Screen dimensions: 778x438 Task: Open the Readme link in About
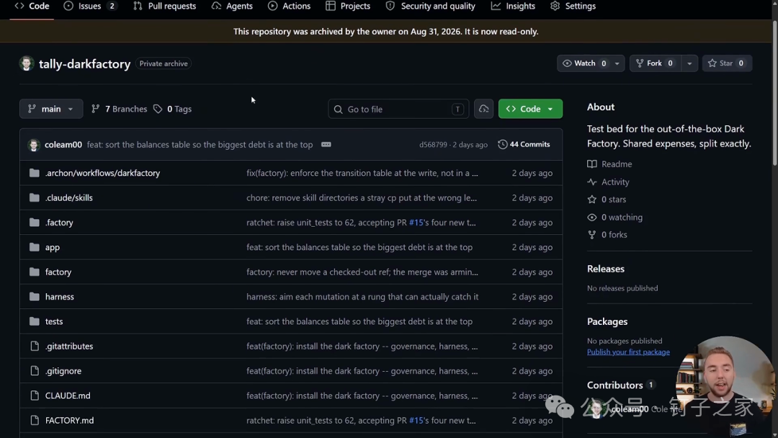(610, 164)
